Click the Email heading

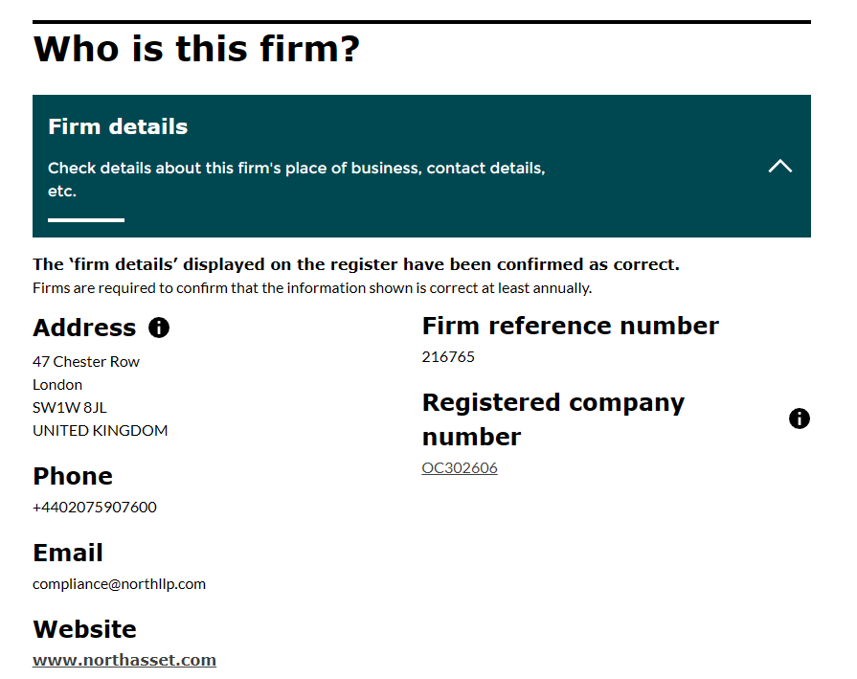[x=68, y=553]
